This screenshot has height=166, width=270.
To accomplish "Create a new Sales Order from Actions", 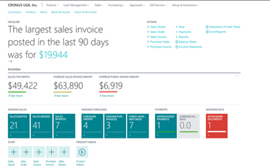I will [x=156, y=32].
